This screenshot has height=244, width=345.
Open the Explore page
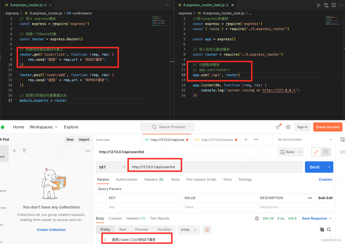(71, 127)
